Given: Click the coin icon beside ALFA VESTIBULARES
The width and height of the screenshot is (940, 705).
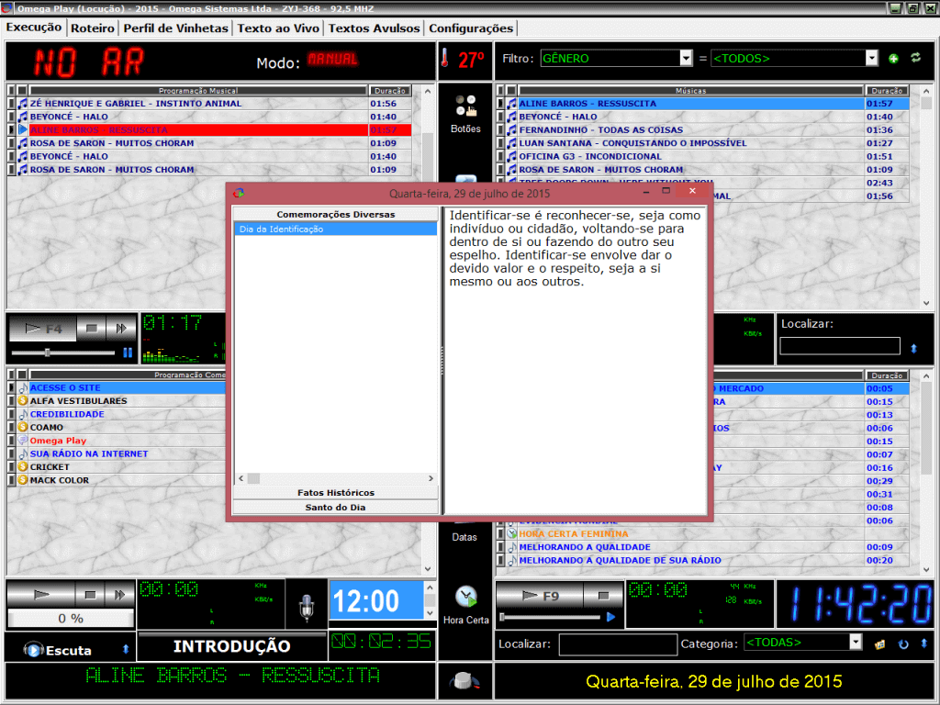Looking at the screenshot, I should (x=23, y=400).
